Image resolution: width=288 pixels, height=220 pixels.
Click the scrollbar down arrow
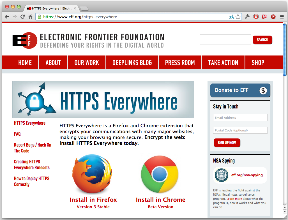(x=285, y=212)
